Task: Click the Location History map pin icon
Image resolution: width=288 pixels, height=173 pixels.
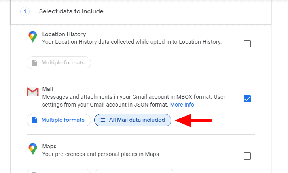Action: (33, 36)
